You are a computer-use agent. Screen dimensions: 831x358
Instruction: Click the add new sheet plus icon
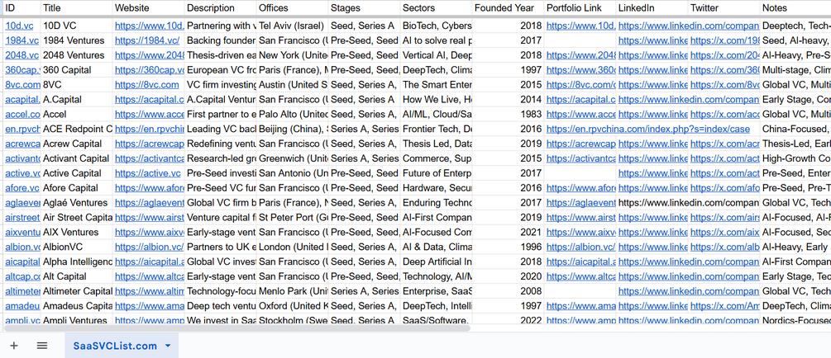pyautogui.click(x=14, y=346)
